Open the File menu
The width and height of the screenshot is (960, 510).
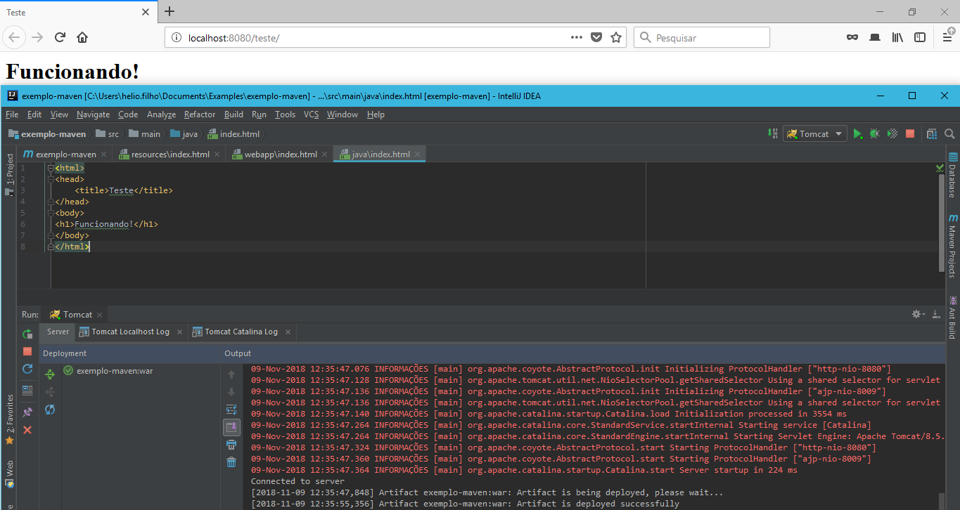click(x=12, y=115)
